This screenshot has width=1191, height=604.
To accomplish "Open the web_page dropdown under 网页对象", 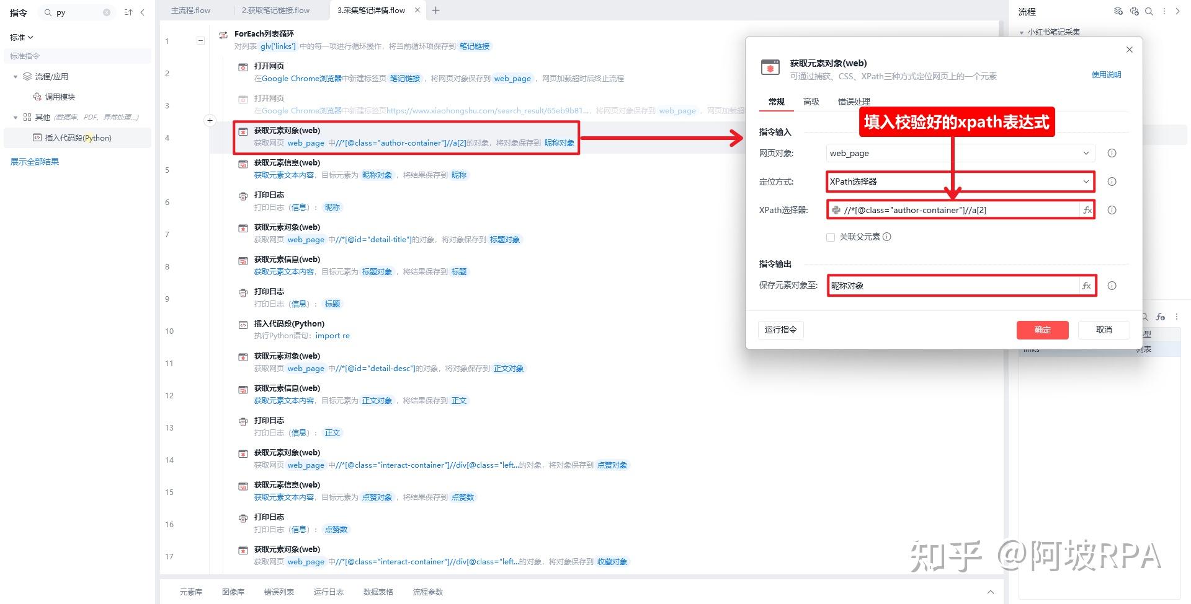I will (x=1086, y=153).
